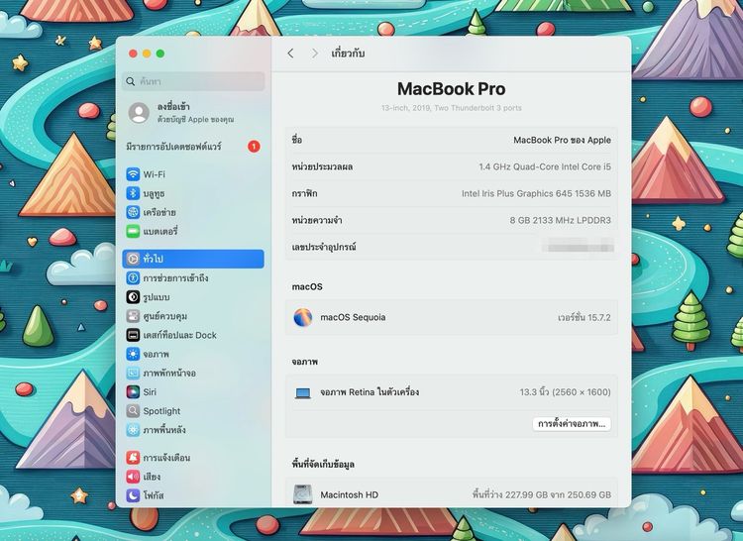The image size is (743, 541).
Task: Click graphics value 'Intel Iris Plus Graphics 645 1536 MB'
Action: pyautogui.click(x=536, y=194)
